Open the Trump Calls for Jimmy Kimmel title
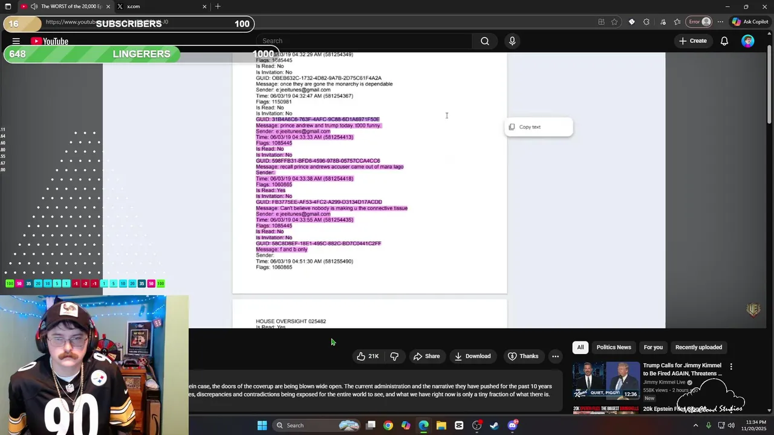 (x=682, y=369)
